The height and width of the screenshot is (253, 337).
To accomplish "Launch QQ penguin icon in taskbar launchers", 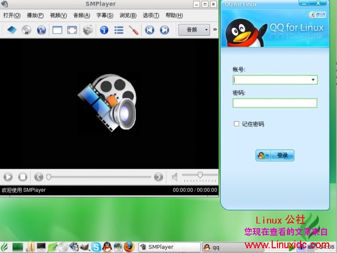I will pyautogui.click(x=107, y=247).
